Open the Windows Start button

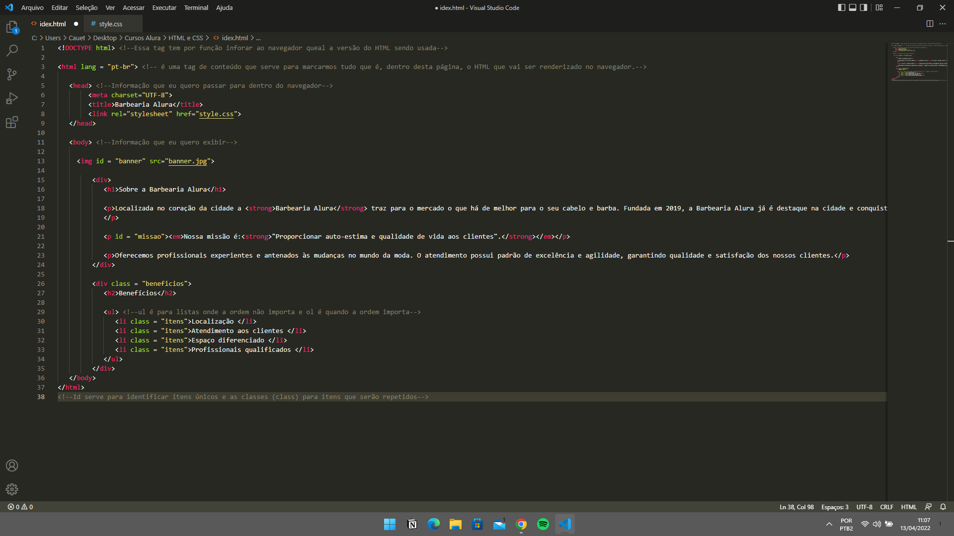pyautogui.click(x=390, y=524)
